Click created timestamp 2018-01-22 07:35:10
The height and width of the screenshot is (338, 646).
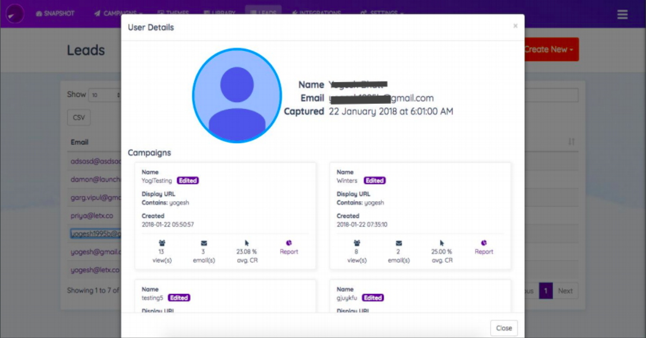pyautogui.click(x=362, y=225)
